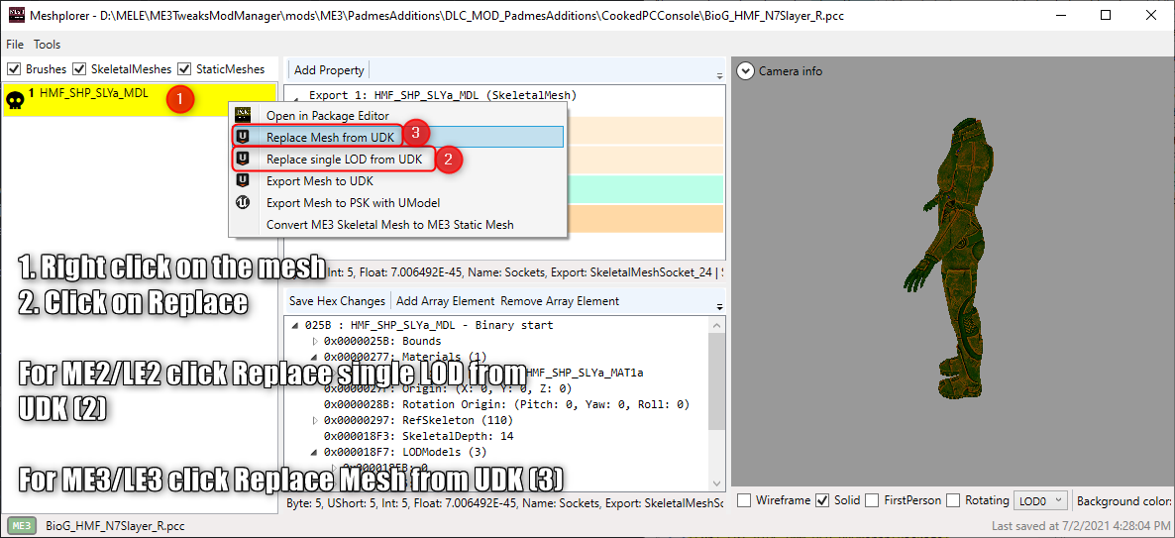Viewport: 1175px width, 538px height.
Task: Click the Open in Package Editor icon
Action: pyautogui.click(x=242, y=115)
